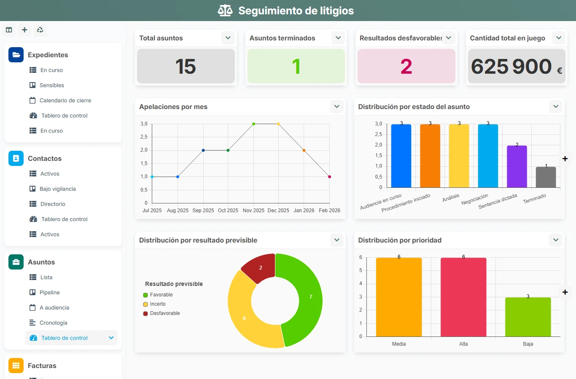This screenshot has height=379, width=576.
Task: Click the gray Terminado bar
Action: (x=546, y=177)
